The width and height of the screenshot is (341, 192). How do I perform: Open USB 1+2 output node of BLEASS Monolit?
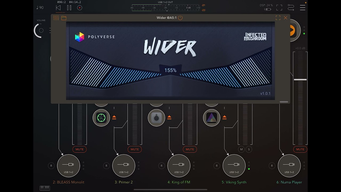(68, 166)
